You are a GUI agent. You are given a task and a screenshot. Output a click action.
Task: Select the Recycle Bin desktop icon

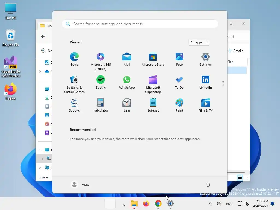(11, 38)
